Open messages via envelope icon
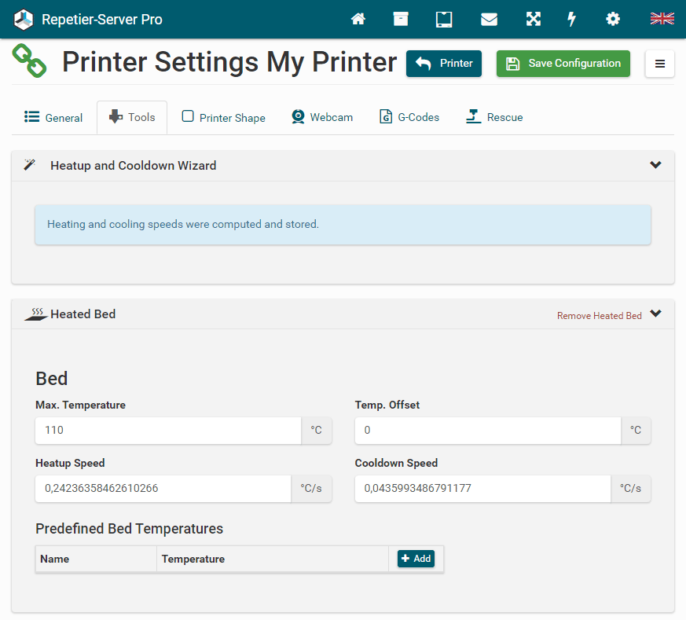The height and width of the screenshot is (620, 686). [x=489, y=19]
